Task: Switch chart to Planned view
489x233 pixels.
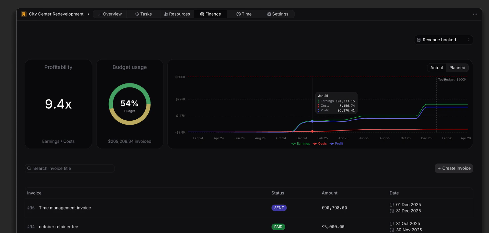Action: click(457, 68)
